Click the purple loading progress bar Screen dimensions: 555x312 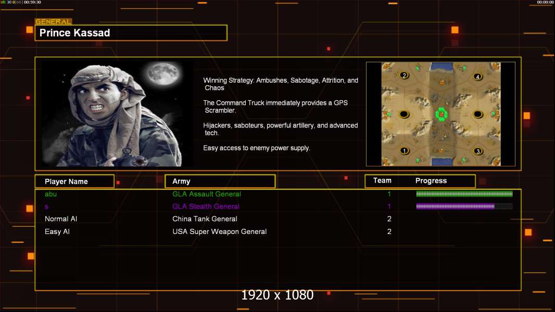(x=464, y=206)
